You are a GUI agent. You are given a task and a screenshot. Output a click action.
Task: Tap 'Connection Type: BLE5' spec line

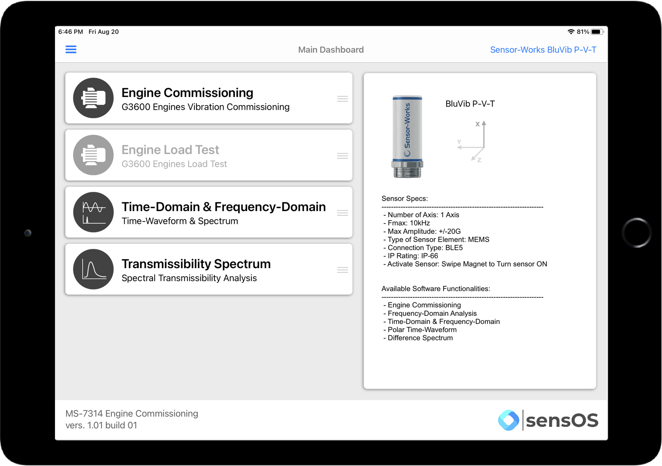(x=423, y=248)
